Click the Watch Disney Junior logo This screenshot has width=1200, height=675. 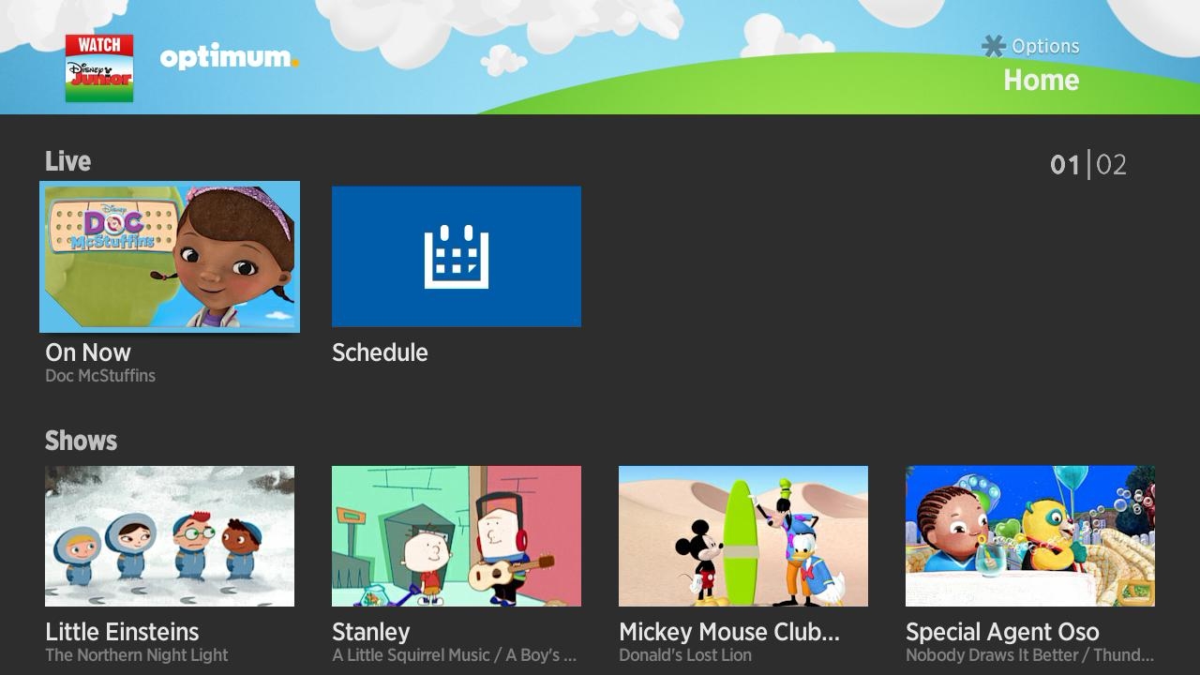coord(99,69)
